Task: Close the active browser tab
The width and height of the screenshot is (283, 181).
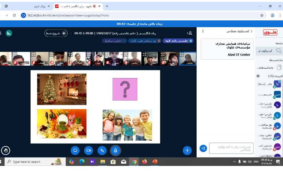Action: coord(99,6)
